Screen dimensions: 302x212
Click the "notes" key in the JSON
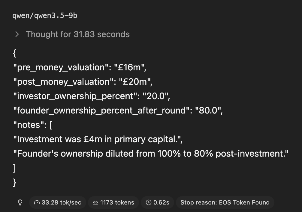click(x=27, y=125)
